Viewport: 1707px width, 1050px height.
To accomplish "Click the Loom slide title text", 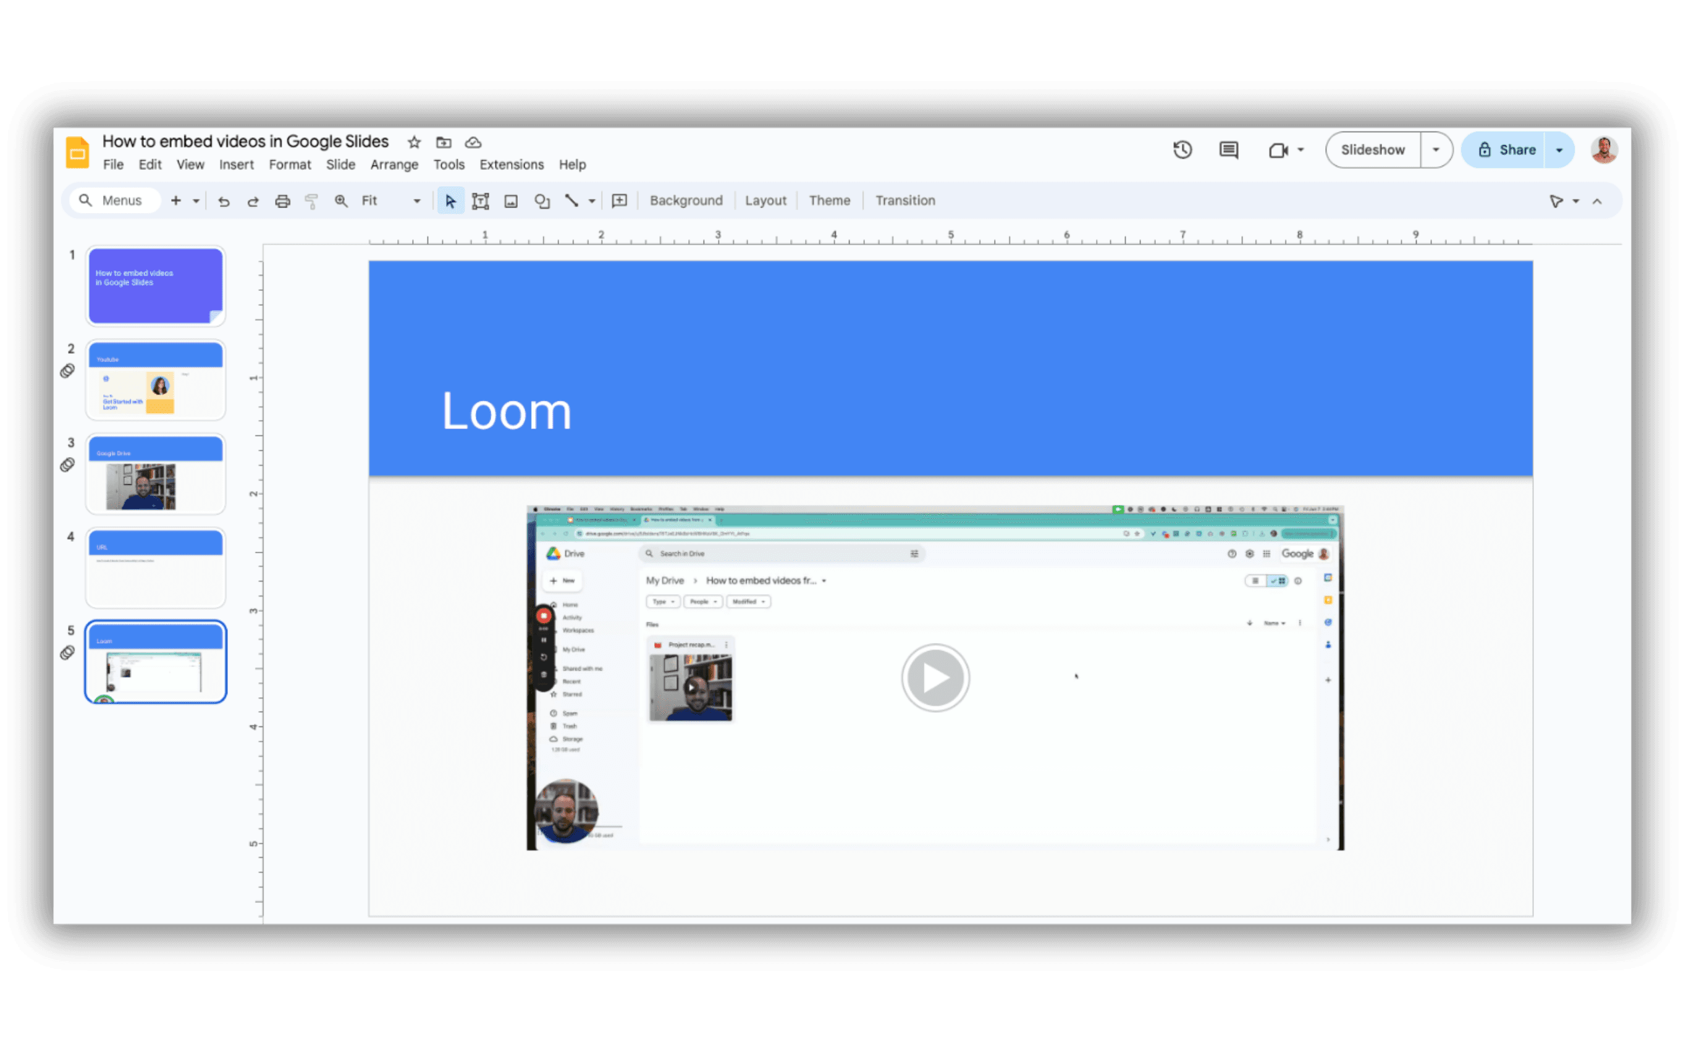I will pos(507,412).
